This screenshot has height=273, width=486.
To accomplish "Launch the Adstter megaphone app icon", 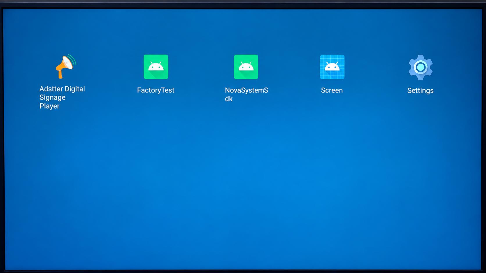I will pyautogui.click(x=66, y=66).
